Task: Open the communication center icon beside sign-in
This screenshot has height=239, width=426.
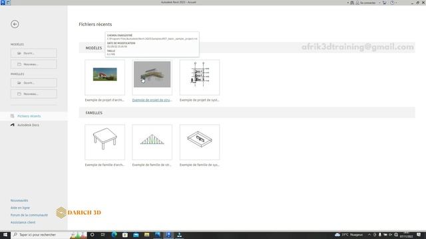Action: point(352,3)
